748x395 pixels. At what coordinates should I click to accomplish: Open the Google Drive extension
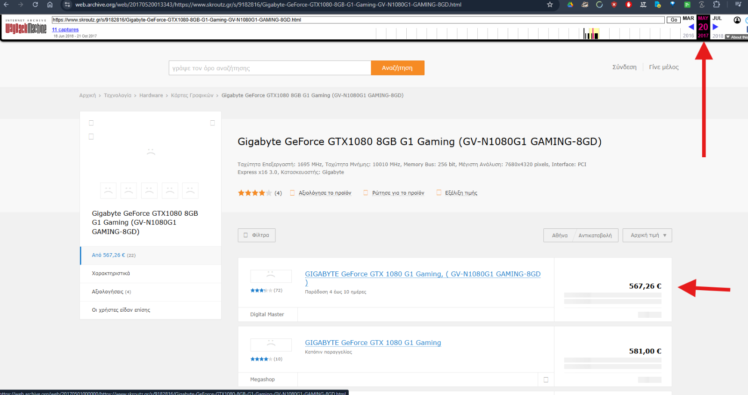click(x=570, y=5)
